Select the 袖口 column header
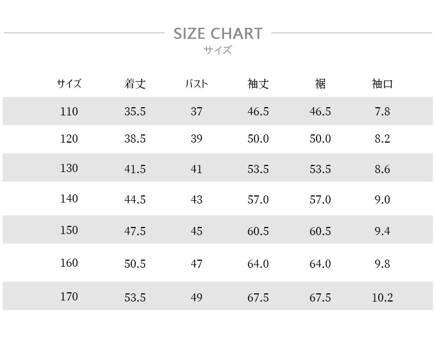Viewport: 436px width, 338px height. (x=383, y=84)
